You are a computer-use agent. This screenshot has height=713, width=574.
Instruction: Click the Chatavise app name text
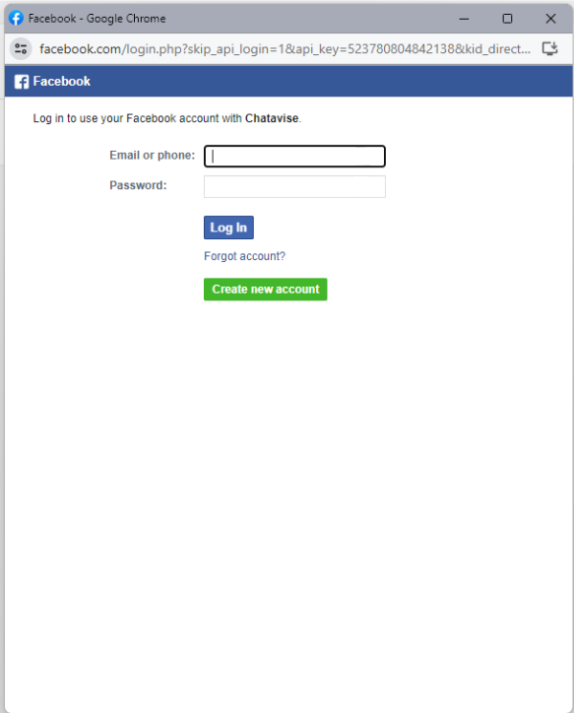(x=272, y=118)
